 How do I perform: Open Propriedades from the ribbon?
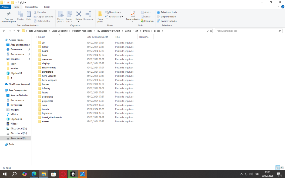point(133,15)
